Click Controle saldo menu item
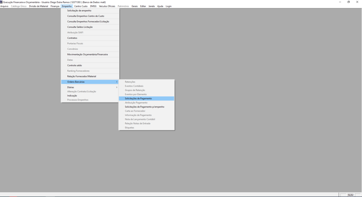 pos(75,66)
